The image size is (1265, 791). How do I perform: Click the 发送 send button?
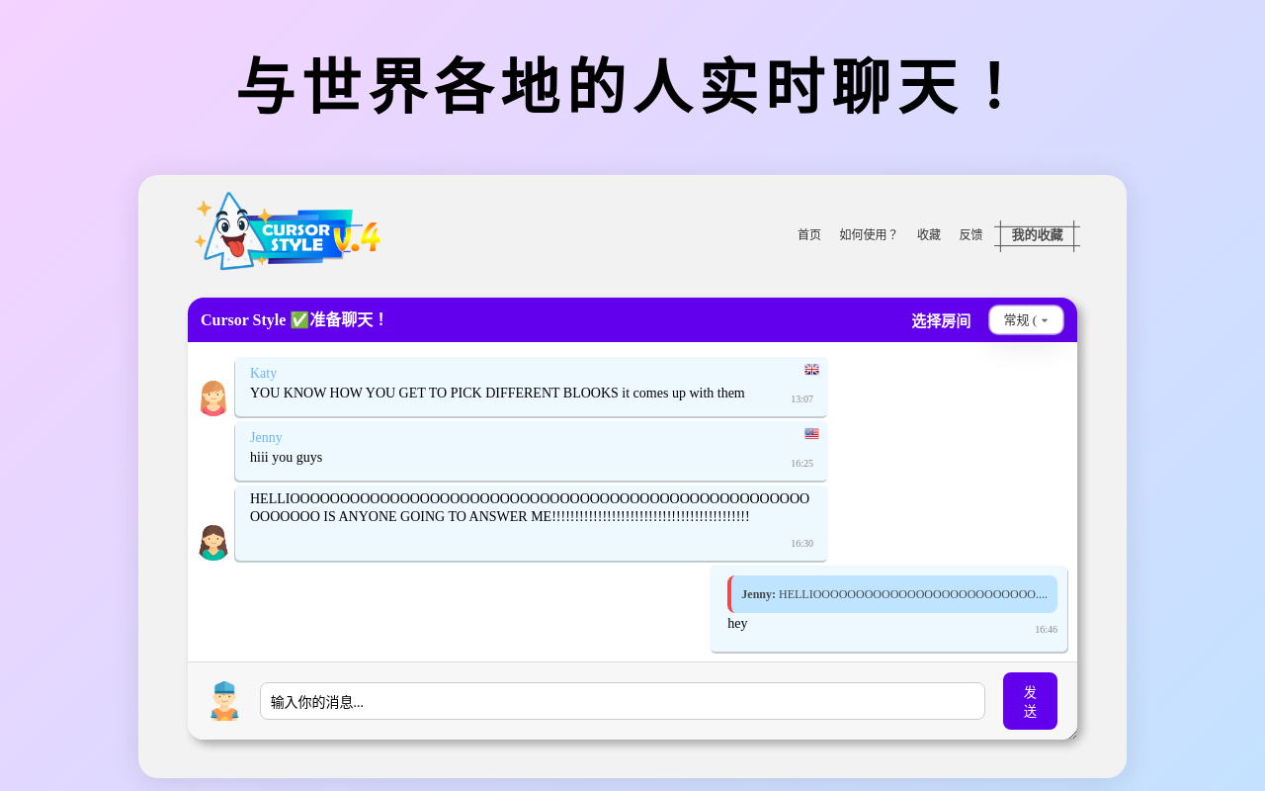pyautogui.click(x=1030, y=700)
